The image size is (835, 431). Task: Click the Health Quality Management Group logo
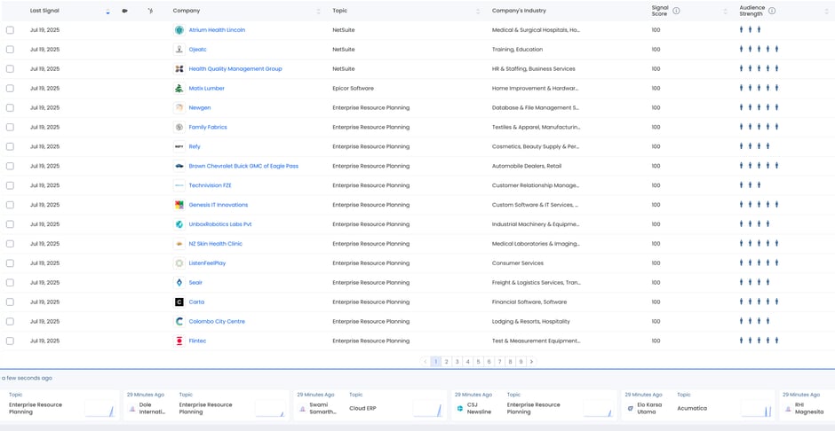pos(179,69)
